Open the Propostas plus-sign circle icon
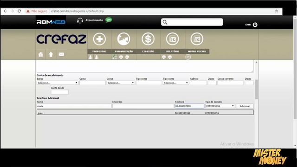 [99, 39]
